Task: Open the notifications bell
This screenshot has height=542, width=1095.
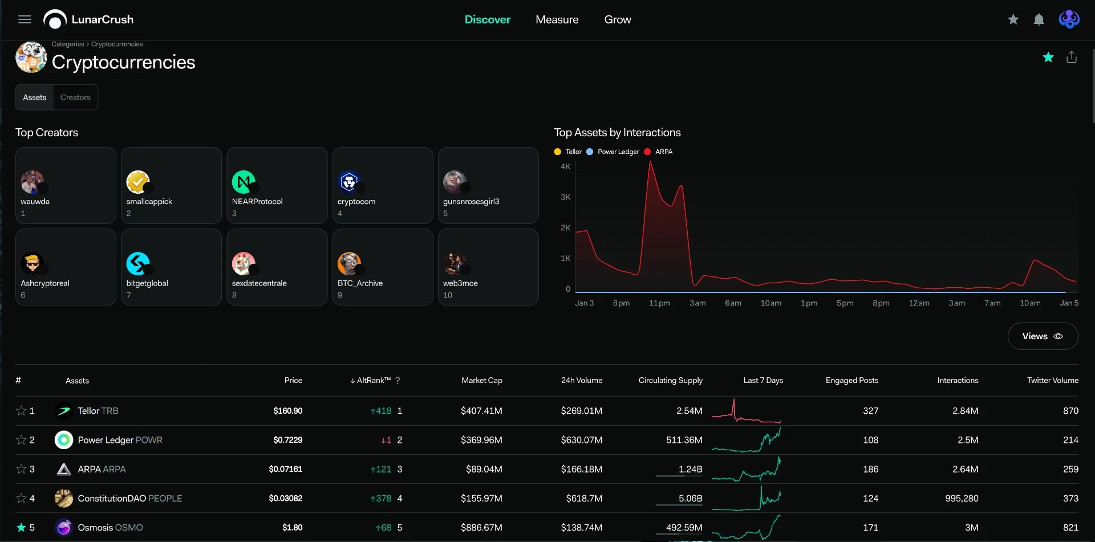Action: click(1039, 19)
